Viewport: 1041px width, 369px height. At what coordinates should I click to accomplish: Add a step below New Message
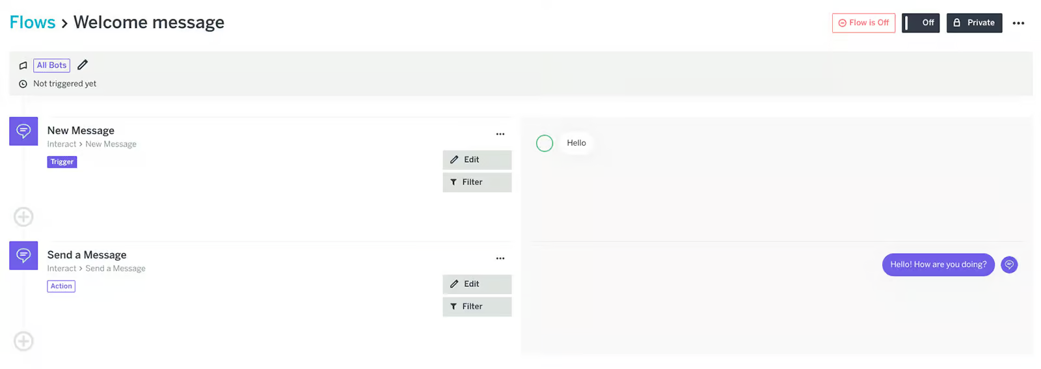coord(23,217)
